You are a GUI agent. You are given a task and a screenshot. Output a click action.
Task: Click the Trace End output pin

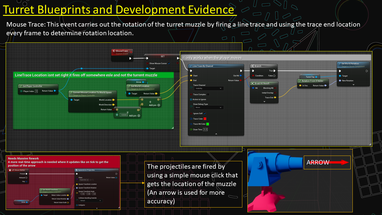[x=275, y=97]
